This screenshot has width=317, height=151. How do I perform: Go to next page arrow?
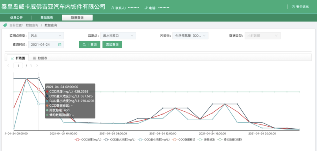[x=37, y=66]
